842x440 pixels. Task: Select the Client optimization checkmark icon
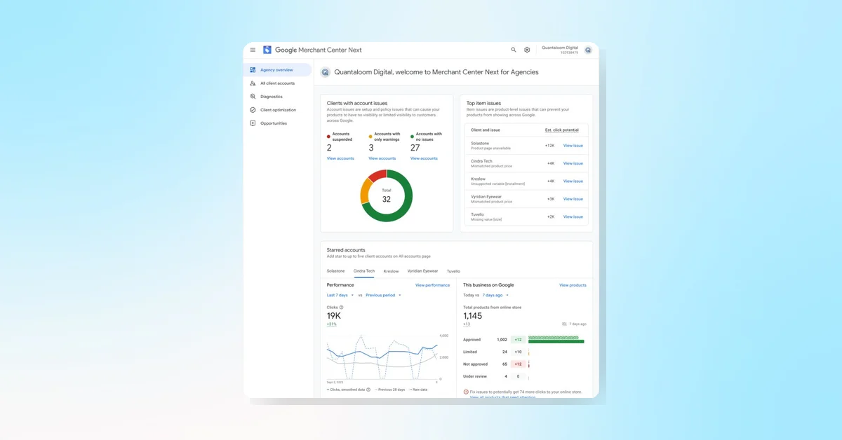coord(253,109)
